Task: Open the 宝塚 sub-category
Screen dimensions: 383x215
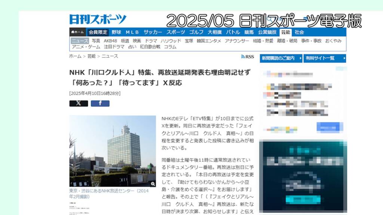Action: pos(189,41)
